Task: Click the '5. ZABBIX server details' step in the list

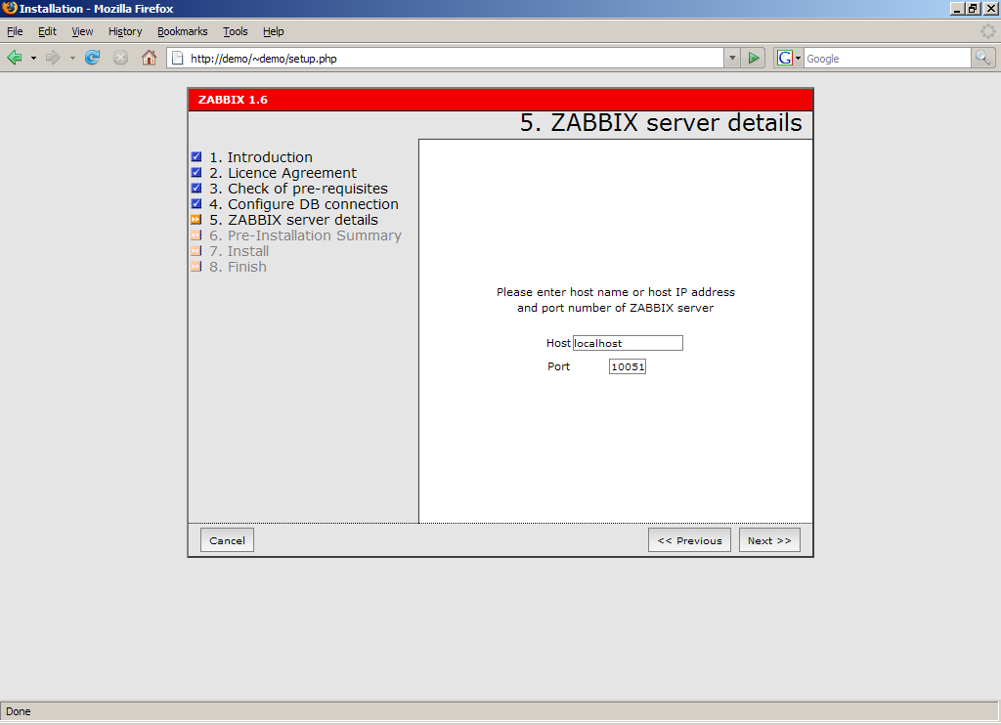Action: click(293, 220)
